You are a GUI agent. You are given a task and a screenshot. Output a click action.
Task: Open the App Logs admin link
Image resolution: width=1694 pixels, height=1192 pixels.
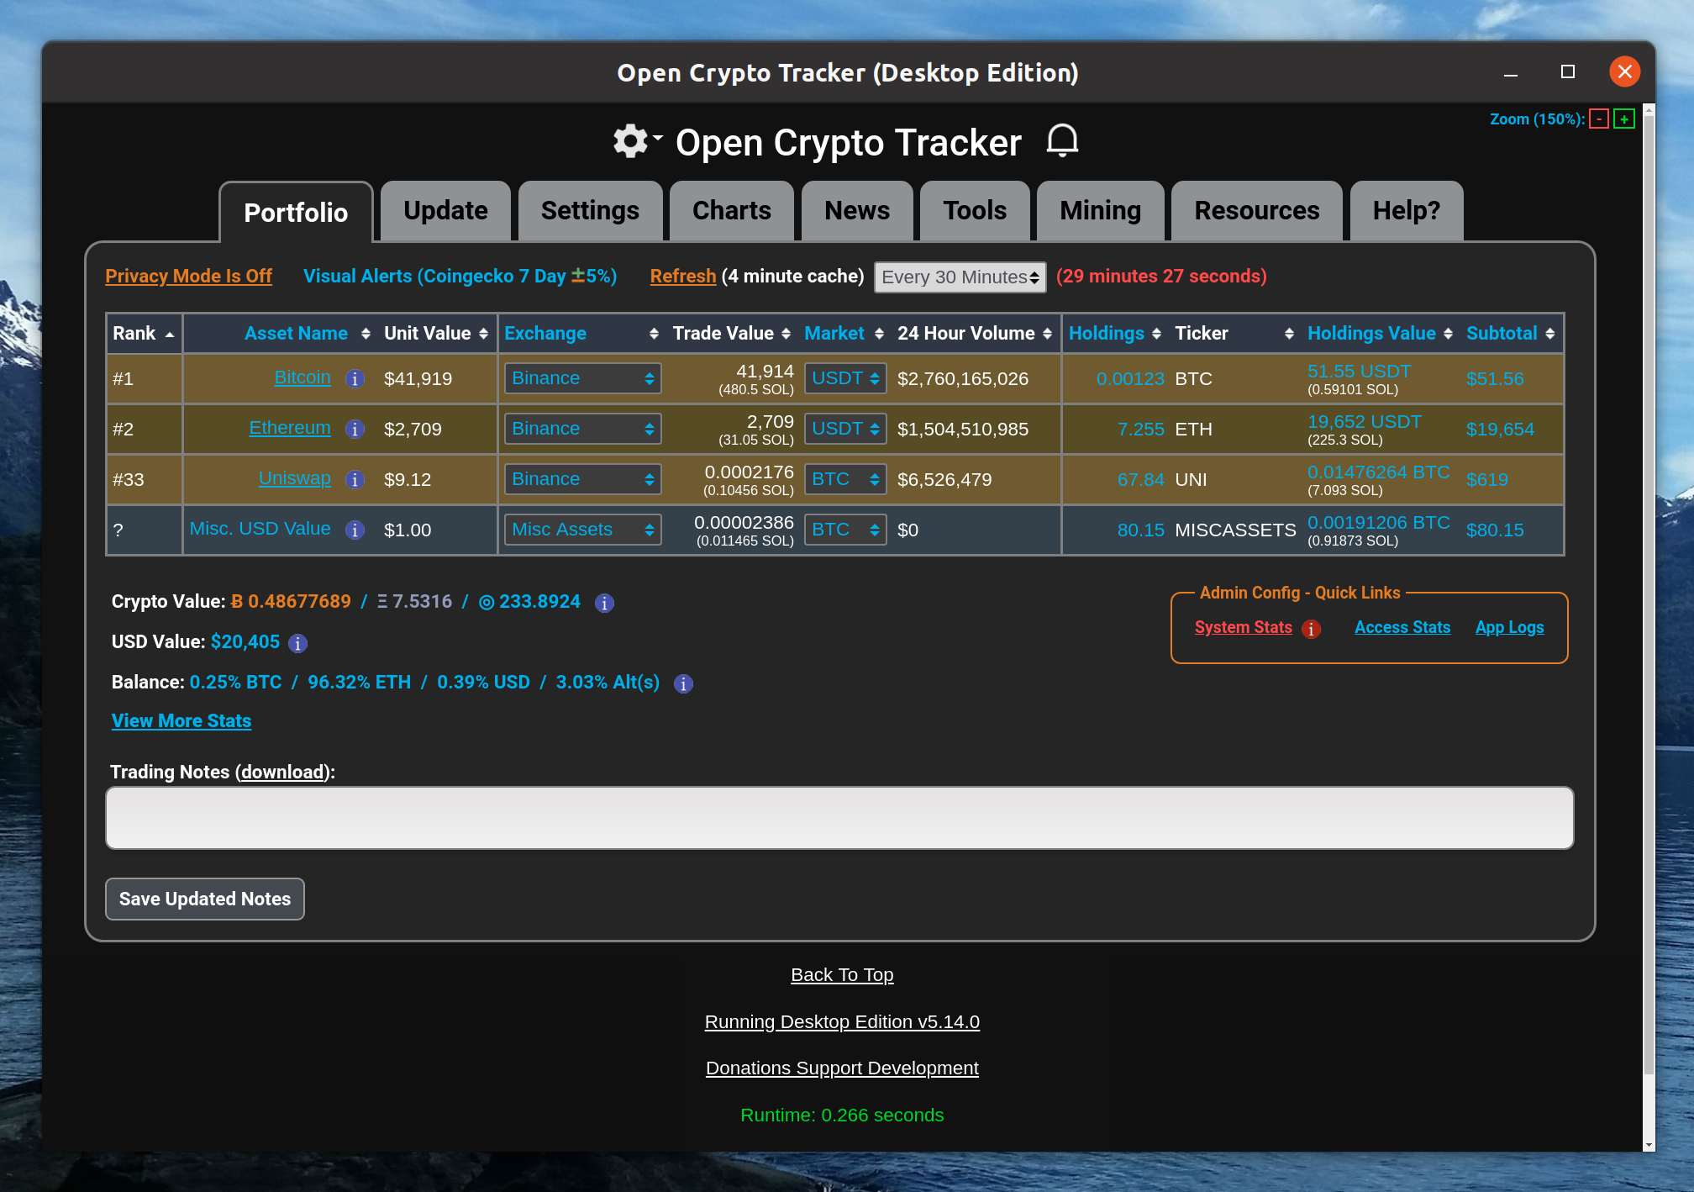point(1510,628)
